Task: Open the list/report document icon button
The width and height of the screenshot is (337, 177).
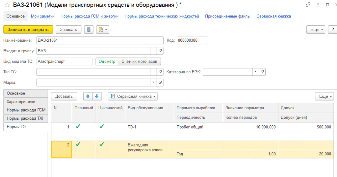Action: [89, 30]
